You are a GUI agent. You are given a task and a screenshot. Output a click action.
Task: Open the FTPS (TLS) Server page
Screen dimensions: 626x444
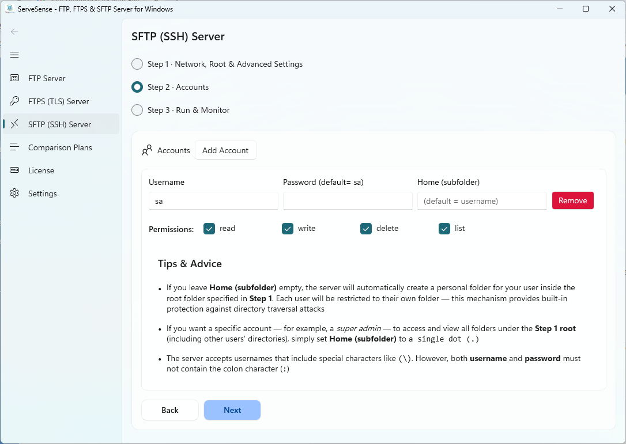point(61,101)
